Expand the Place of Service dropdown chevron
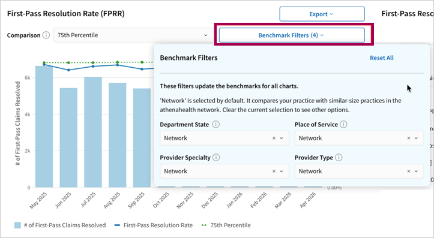This screenshot has width=434, height=238. [416, 138]
